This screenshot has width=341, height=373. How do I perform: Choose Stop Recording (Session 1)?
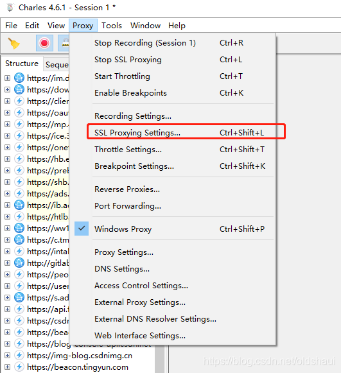tap(173, 43)
